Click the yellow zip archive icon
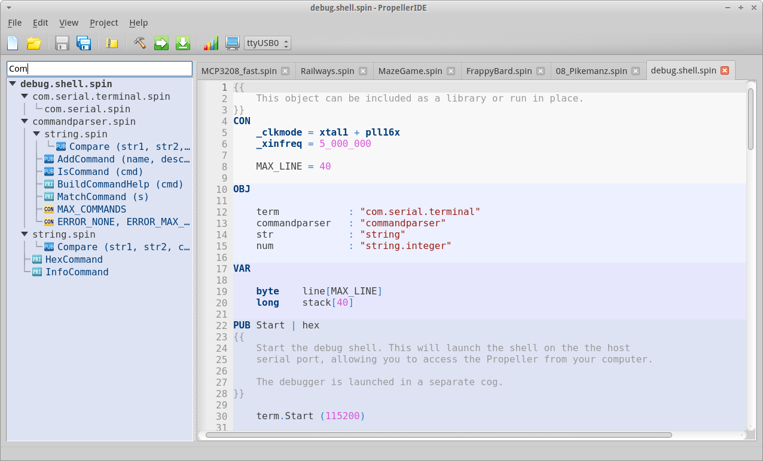Image resolution: width=763 pixels, height=461 pixels. (112, 43)
